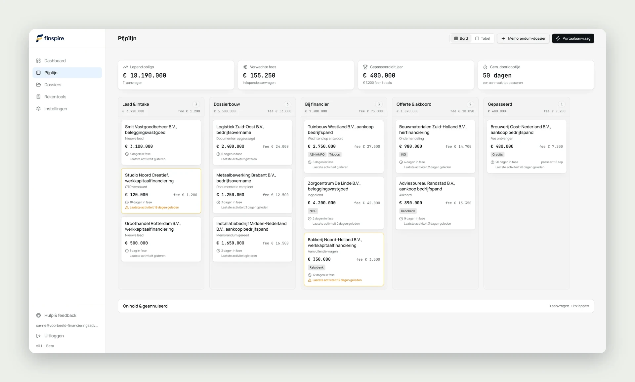
Task: Expand the On hold & geannuleerd section
Action: click(x=356, y=306)
